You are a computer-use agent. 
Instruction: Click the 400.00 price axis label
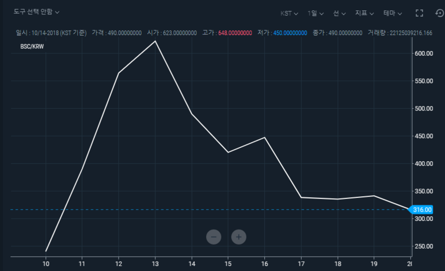424,163
